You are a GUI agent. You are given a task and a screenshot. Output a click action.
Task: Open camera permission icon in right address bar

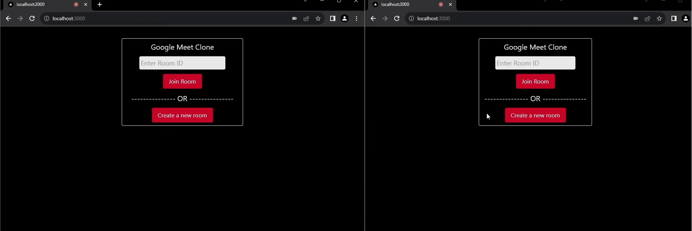[636, 18]
